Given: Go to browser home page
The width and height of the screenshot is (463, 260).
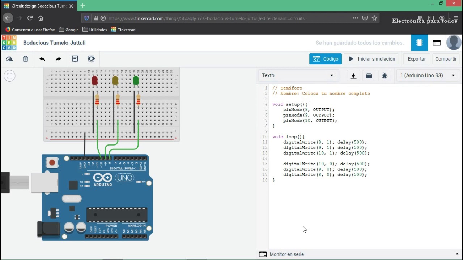Looking at the screenshot, I should coord(41,18).
